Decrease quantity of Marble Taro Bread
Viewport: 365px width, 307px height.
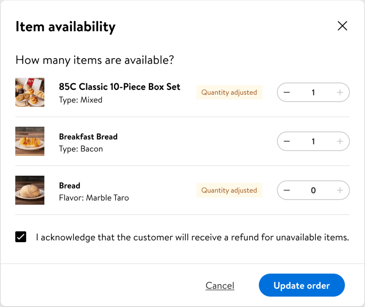tap(287, 190)
